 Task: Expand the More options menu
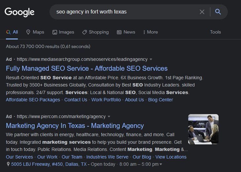coord(151,32)
